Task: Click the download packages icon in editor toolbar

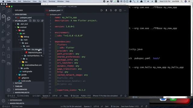Action: pyautogui.click(x=106, y=10)
